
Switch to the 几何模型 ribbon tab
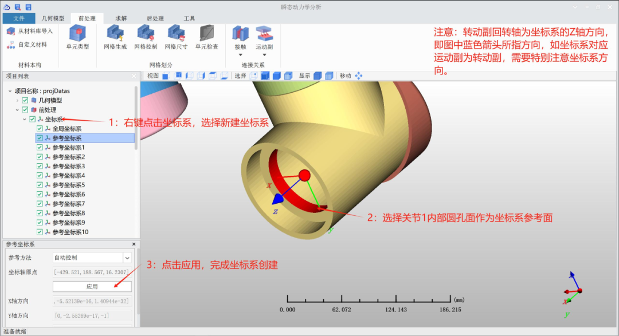click(x=53, y=18)
